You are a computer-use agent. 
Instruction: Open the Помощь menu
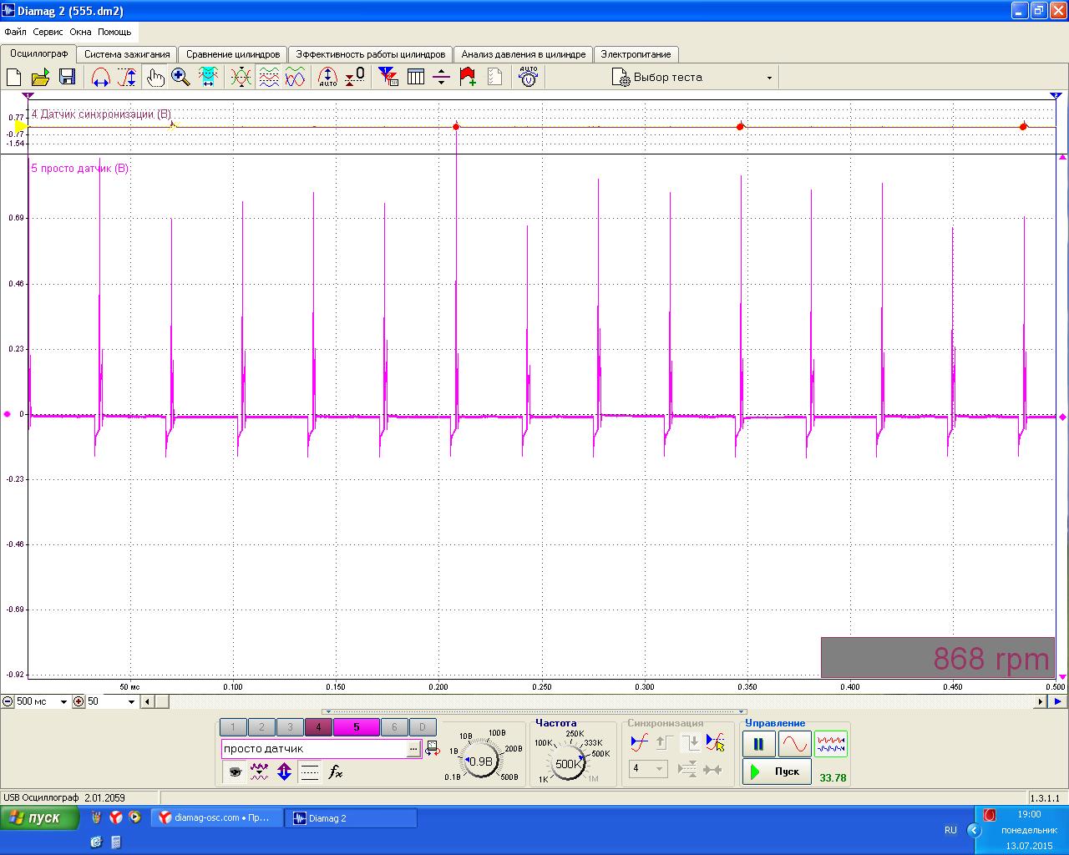tap(114, 32)
